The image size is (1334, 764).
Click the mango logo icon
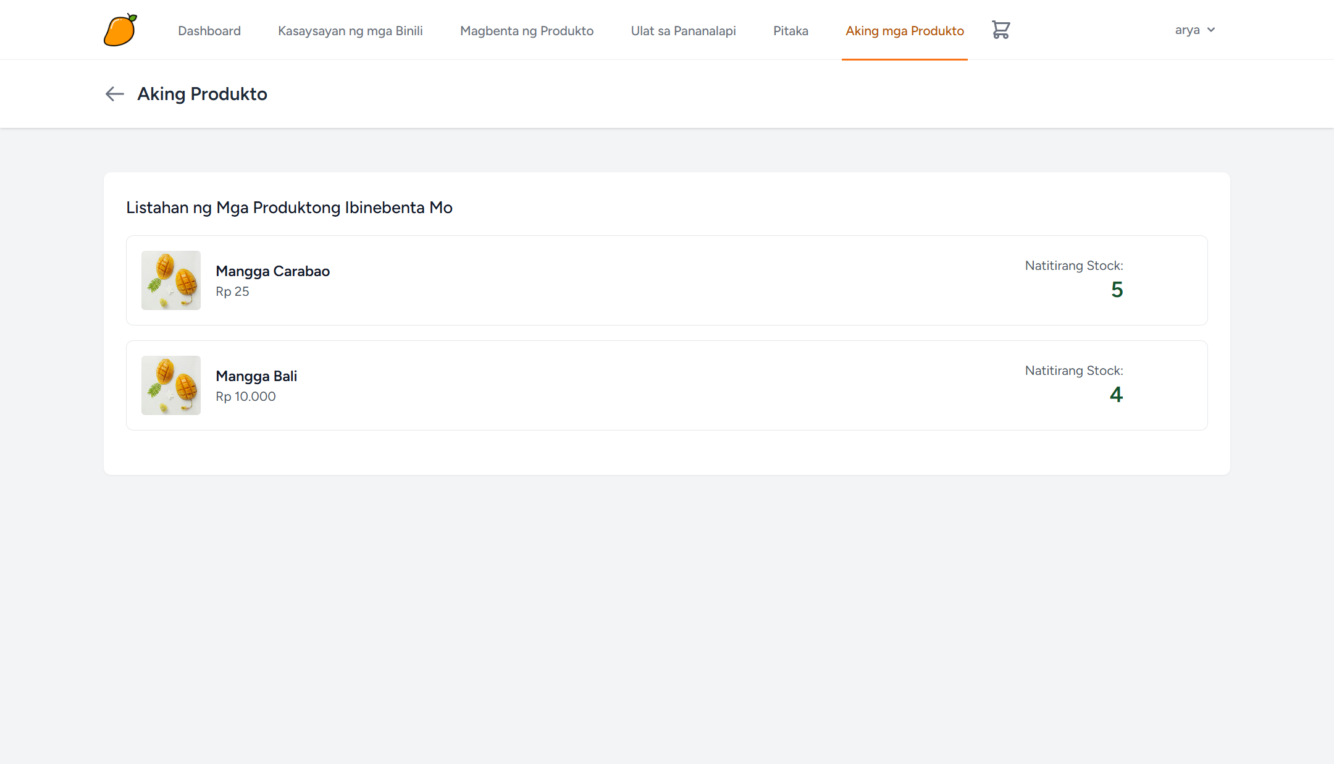(120, 30)
